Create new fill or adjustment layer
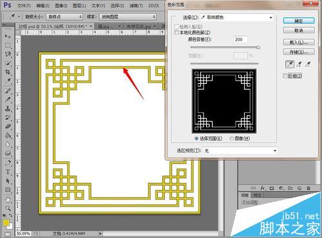 coord(281,188)
